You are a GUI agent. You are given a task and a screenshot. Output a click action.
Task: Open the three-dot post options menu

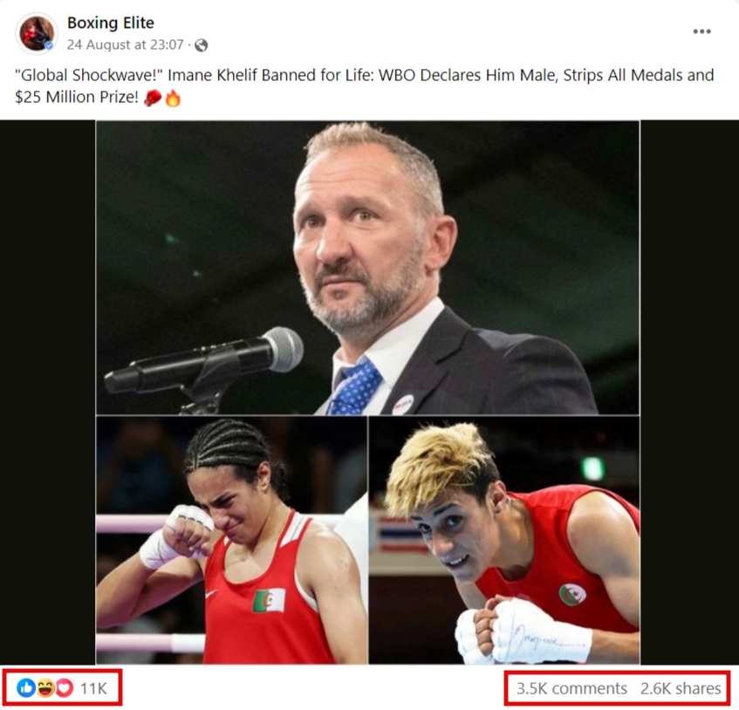(x=701, y=31)
